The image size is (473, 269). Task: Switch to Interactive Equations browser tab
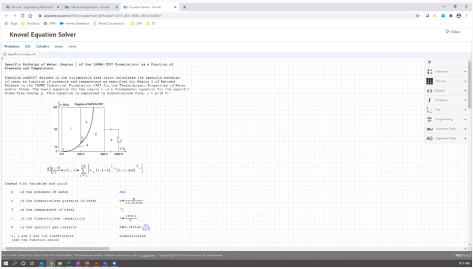91,7
